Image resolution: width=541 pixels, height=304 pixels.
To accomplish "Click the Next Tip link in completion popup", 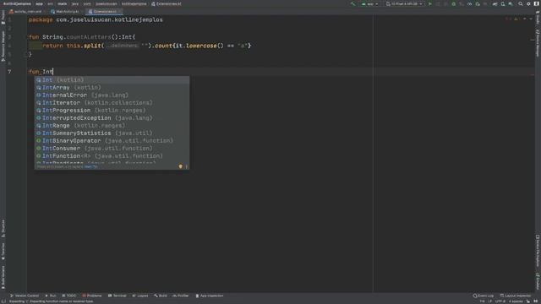I will [90, 167].
